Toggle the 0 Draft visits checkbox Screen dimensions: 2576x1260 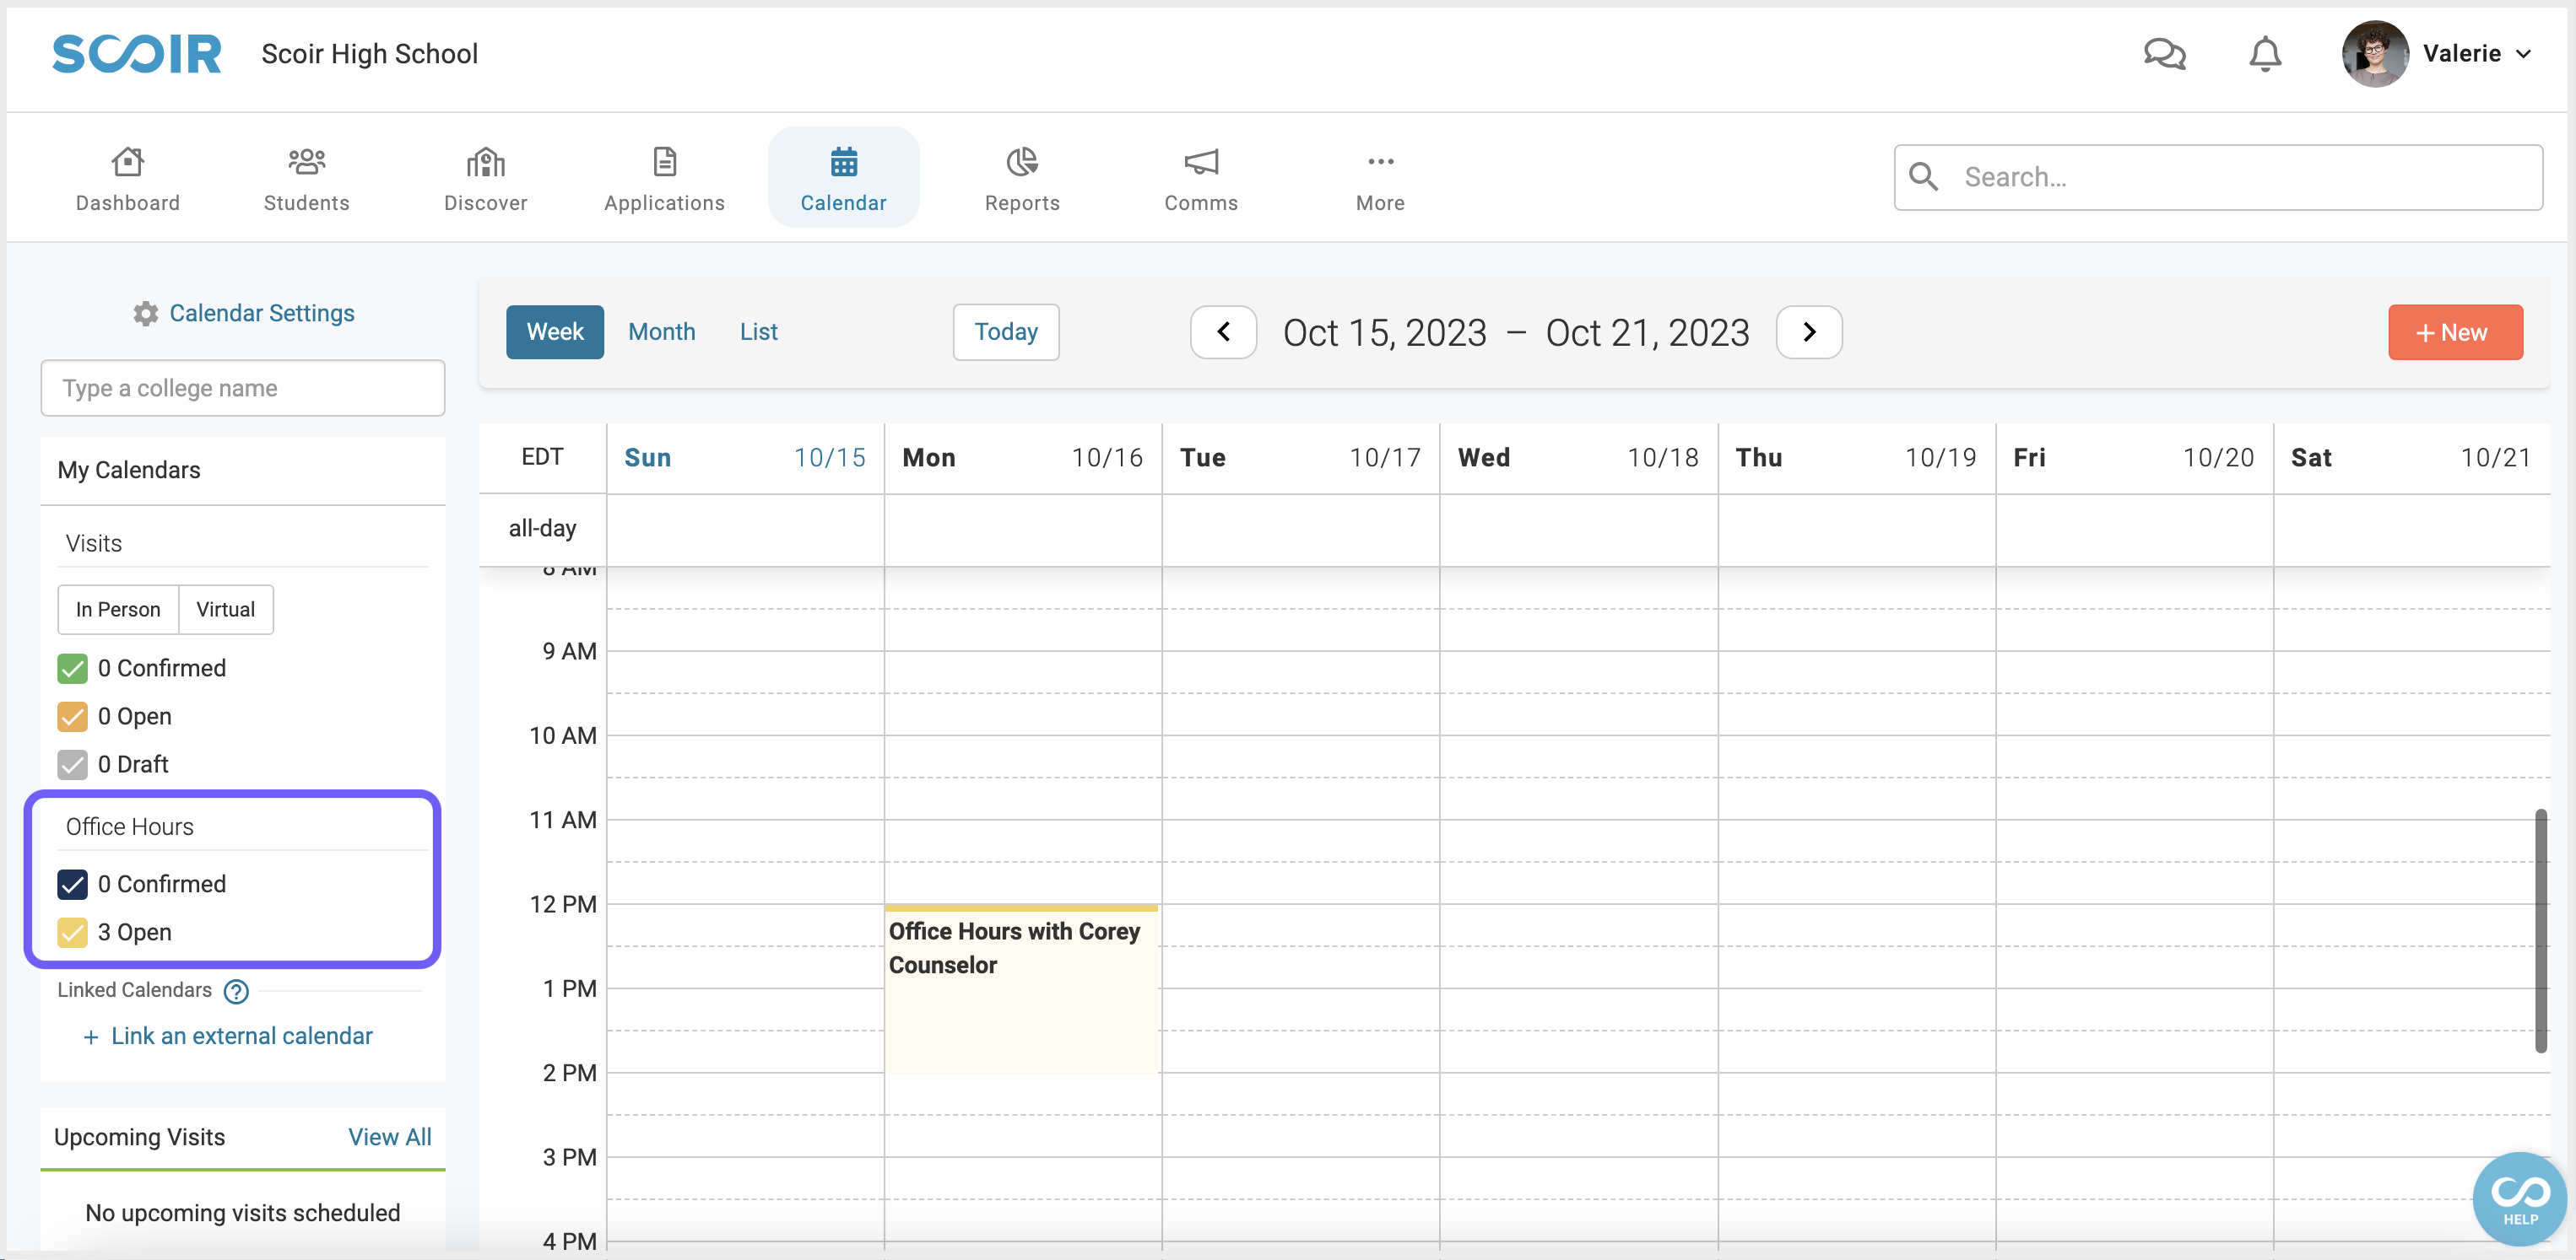click(x=73, y=764)
